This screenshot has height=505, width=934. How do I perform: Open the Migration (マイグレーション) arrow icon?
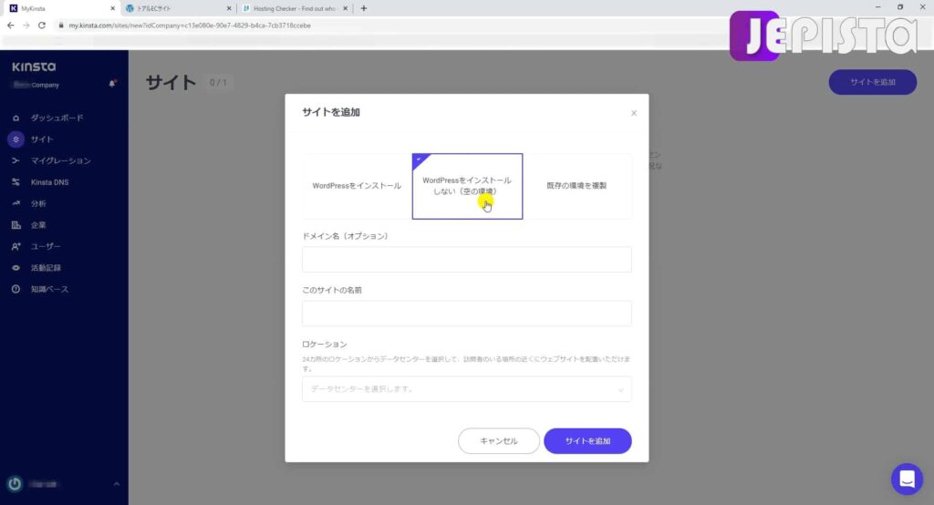coord(16,160)
